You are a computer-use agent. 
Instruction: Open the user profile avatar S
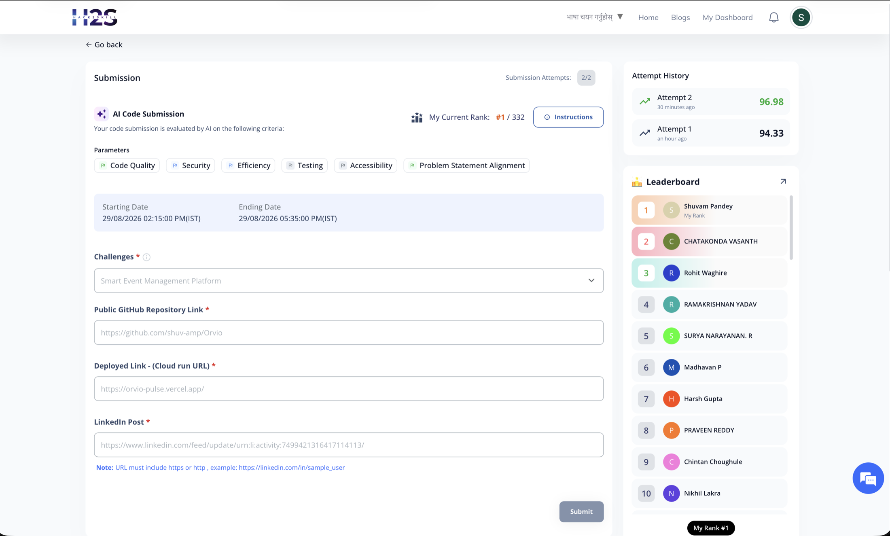801,17
